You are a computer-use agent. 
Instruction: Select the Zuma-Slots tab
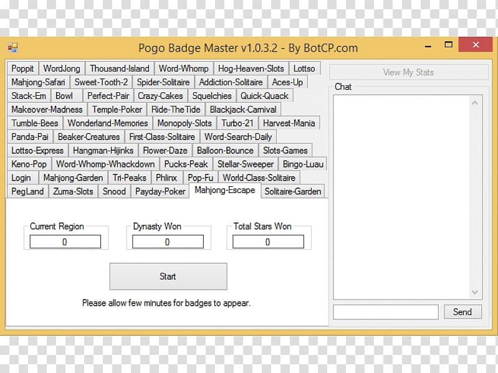(73, 191)
